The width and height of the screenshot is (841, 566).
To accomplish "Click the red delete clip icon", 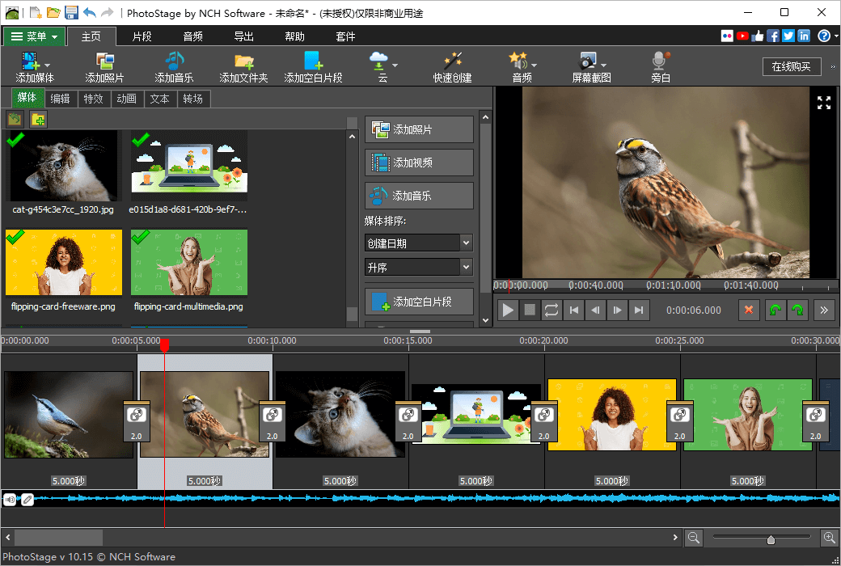I will [749, 310].
